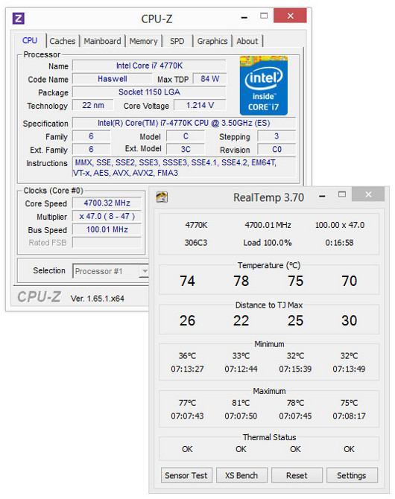Click the Intel inside Core i7 badge
Viewport: 395px width, 499px height.
pos(263,86)
